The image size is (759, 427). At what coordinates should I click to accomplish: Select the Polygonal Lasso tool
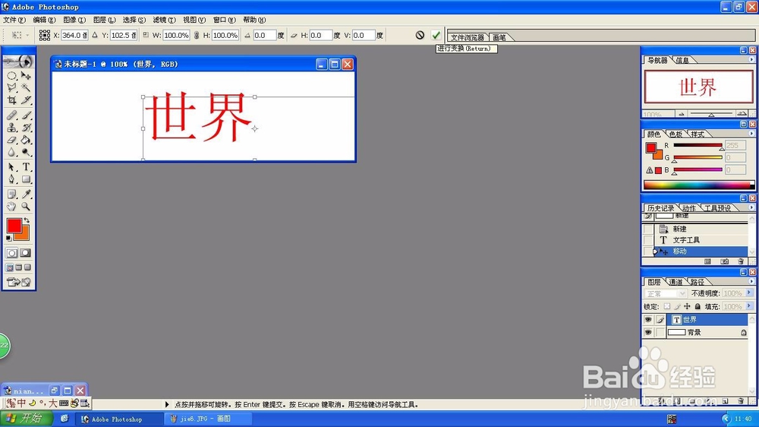11,87
